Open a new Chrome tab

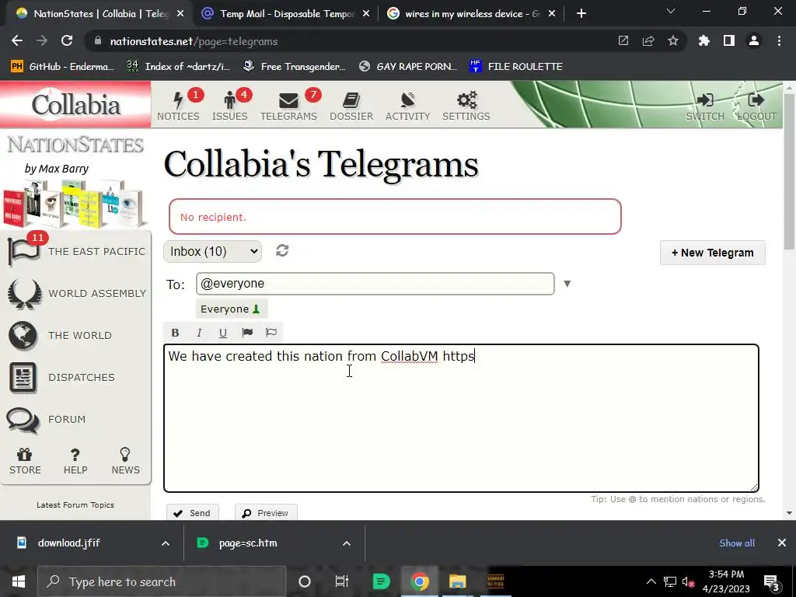click(x=581, y=14)
